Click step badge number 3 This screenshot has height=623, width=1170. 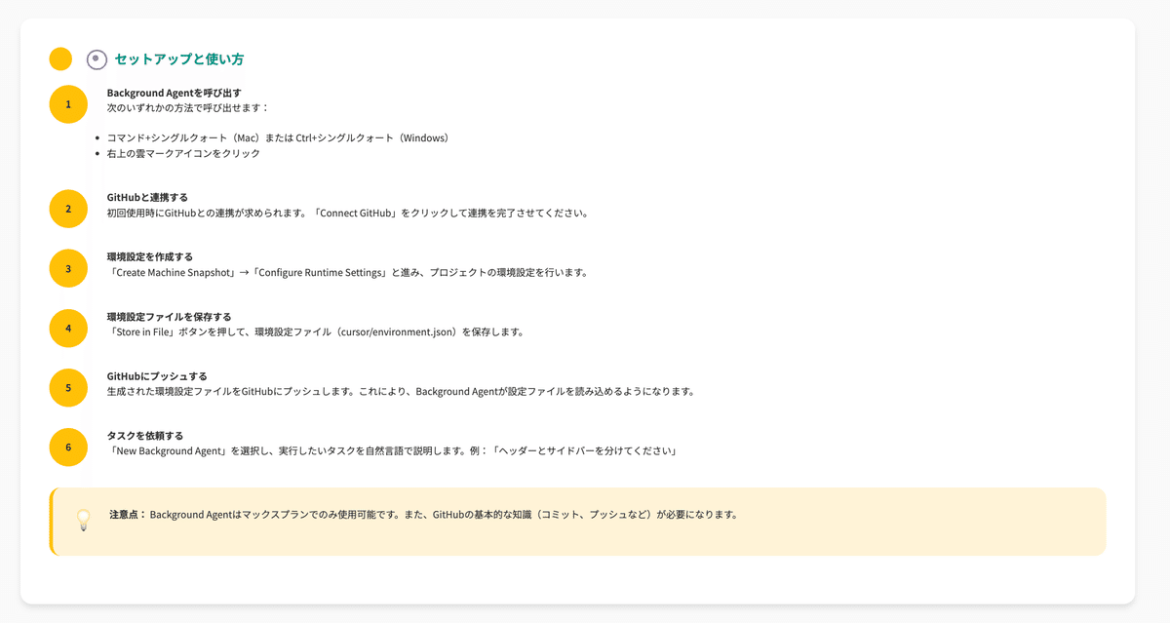pos(67,268)
